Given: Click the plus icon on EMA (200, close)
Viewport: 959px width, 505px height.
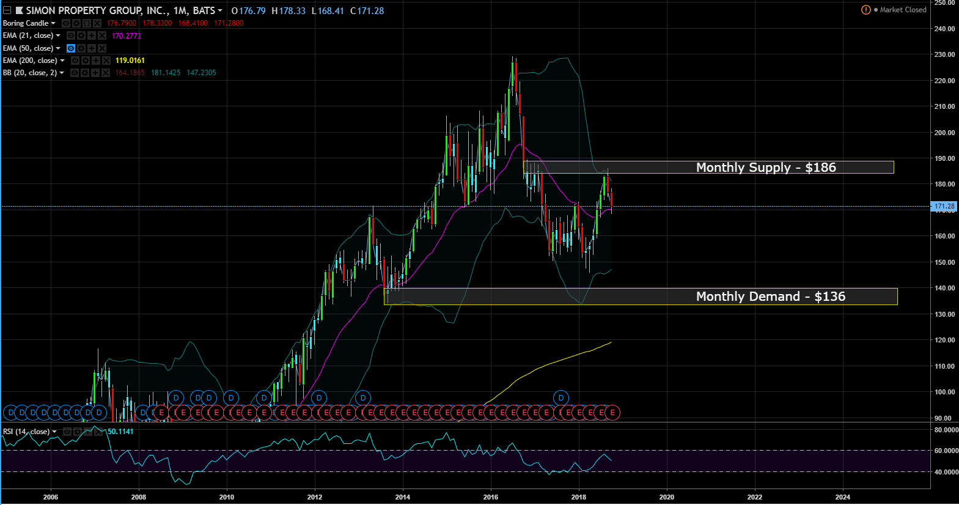Looking at the screenshot, I should pyautogui.click(x=96, y=61).
